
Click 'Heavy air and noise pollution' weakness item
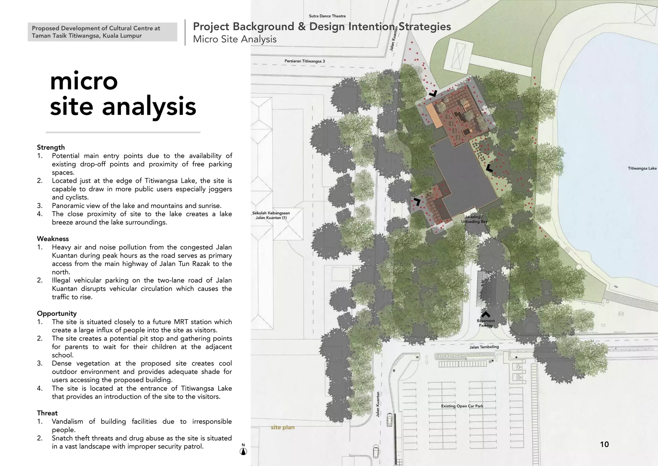point(134,260)
